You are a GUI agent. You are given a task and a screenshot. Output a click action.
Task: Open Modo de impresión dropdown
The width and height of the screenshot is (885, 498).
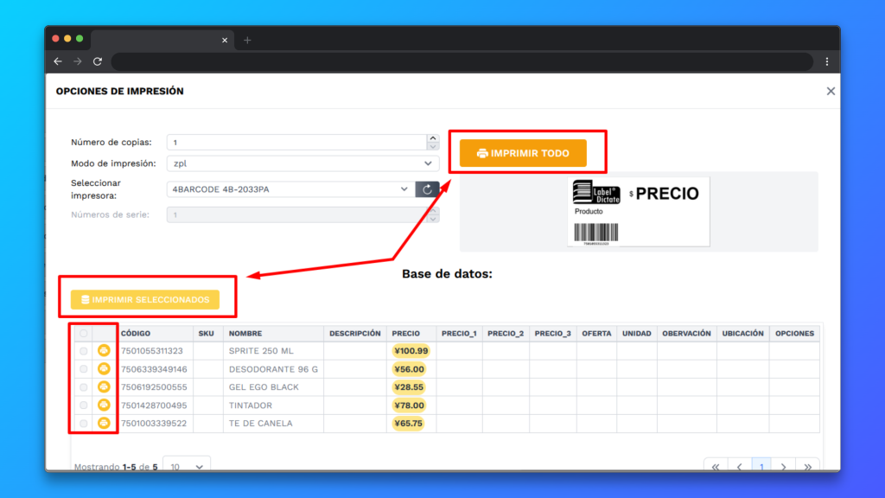[x=302, y=163]
